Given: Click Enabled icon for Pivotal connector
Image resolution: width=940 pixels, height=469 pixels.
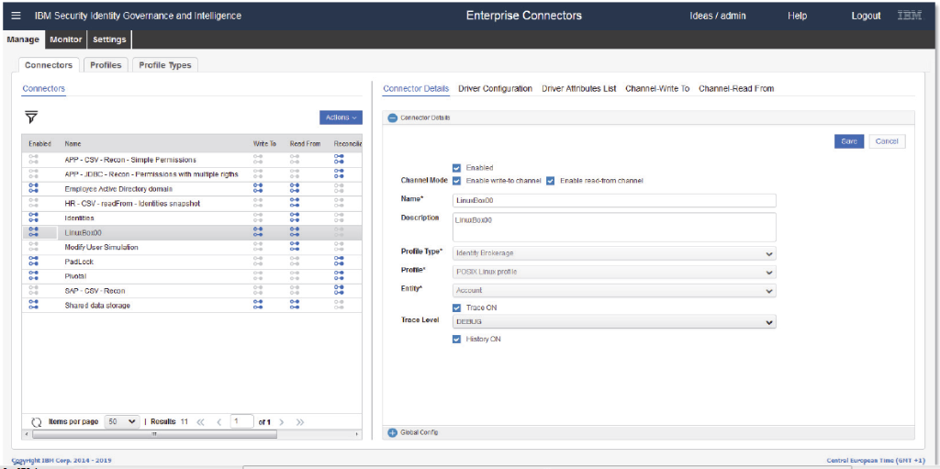Looking at the screenshot, I should pos(34,276).
